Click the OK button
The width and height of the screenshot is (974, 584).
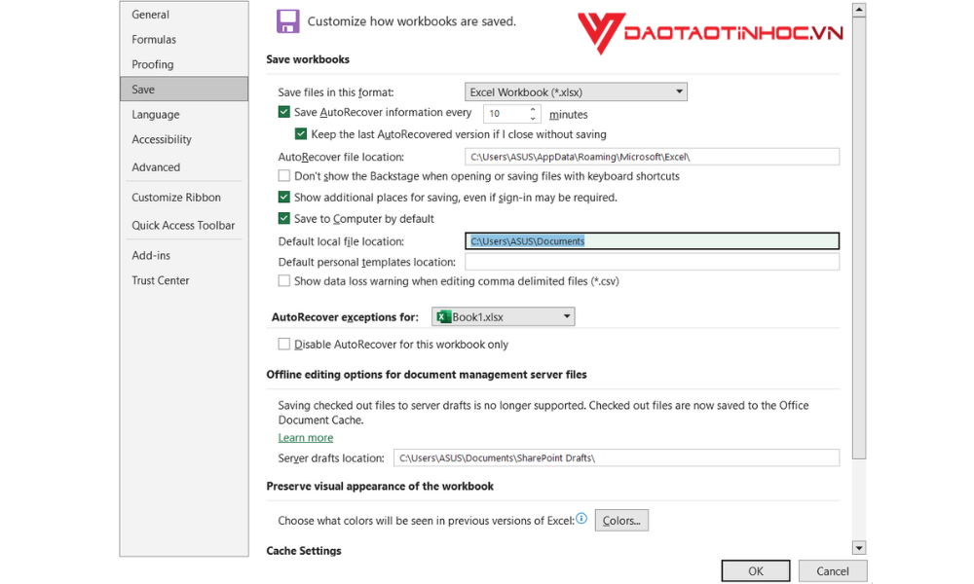click(x=756, y=570)
